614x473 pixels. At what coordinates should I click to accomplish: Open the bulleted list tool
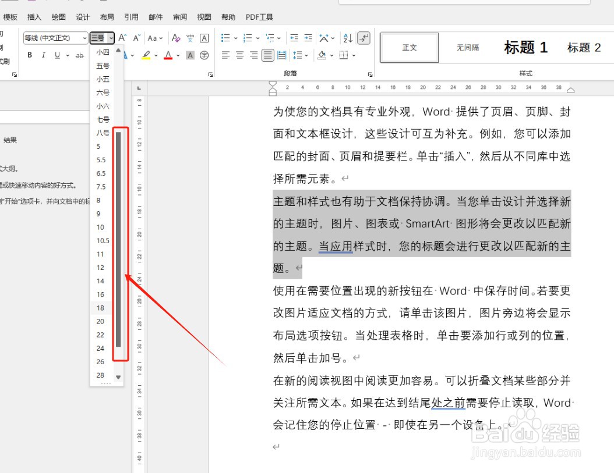225,37
